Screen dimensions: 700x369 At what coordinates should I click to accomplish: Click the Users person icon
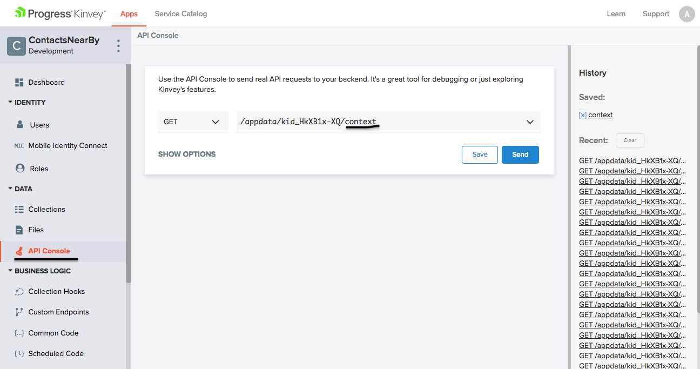tap(20, 125)
